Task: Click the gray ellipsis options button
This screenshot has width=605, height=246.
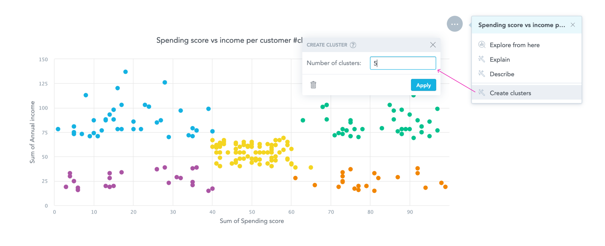Action: pyautogui.click(x=454, y=24)
